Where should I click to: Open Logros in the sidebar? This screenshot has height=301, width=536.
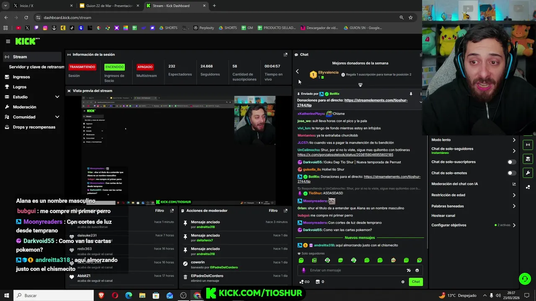coord(32,87)
